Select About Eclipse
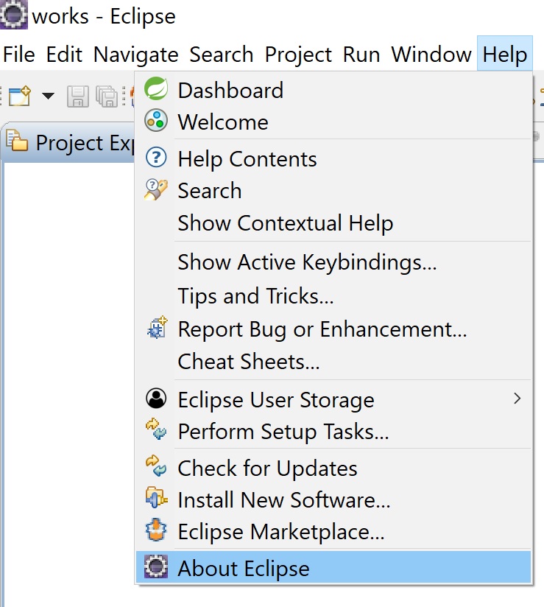Viewport: 544px width, 607px height. [333, 568]
